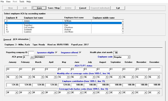Screen dimensions: 168x101
Task: Expand October safe harbor code dropdown
Action: tap(132, 93)
